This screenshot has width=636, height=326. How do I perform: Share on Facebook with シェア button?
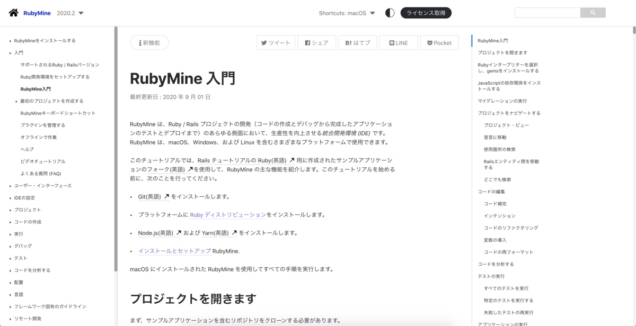click(316, 43)
